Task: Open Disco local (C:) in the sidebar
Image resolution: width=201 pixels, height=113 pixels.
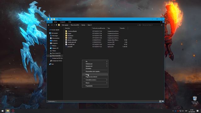Action: [56, 53]
